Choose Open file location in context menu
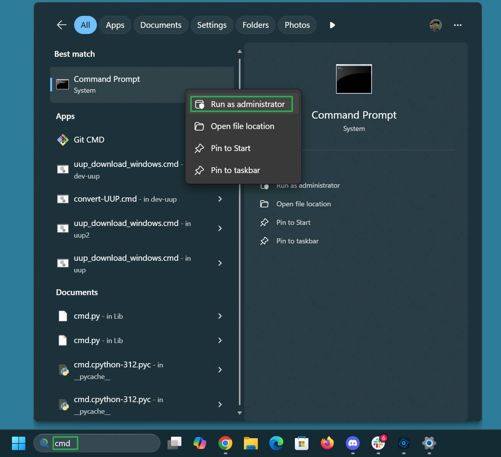This screenshot has width=501, height=457. [242, 126]
